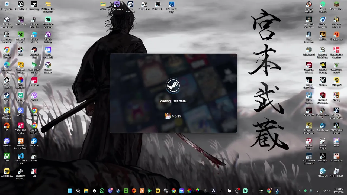Select the Roblox Player desktop icon
The width and height of the screenshot is (347, 195).
point(336,173)
